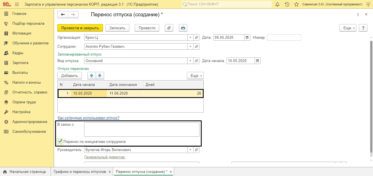Open Кадры section
This screenshot has height=176, width=373.
[x=18, y=53]
